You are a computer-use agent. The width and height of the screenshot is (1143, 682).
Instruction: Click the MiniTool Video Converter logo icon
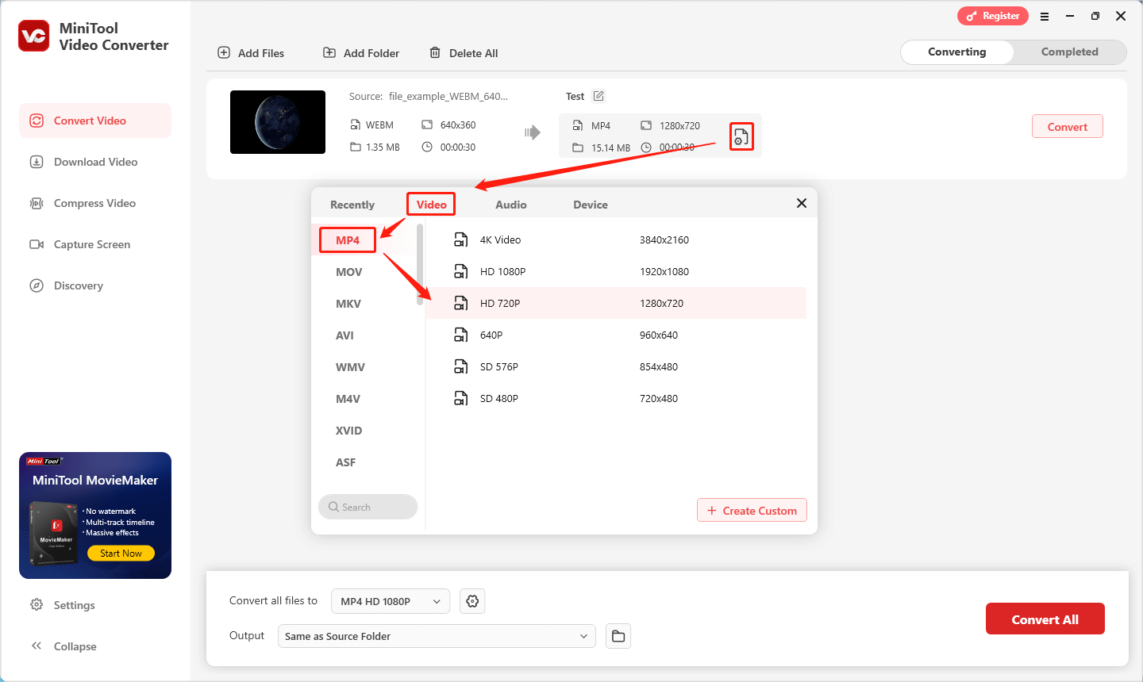click(34, 36)
